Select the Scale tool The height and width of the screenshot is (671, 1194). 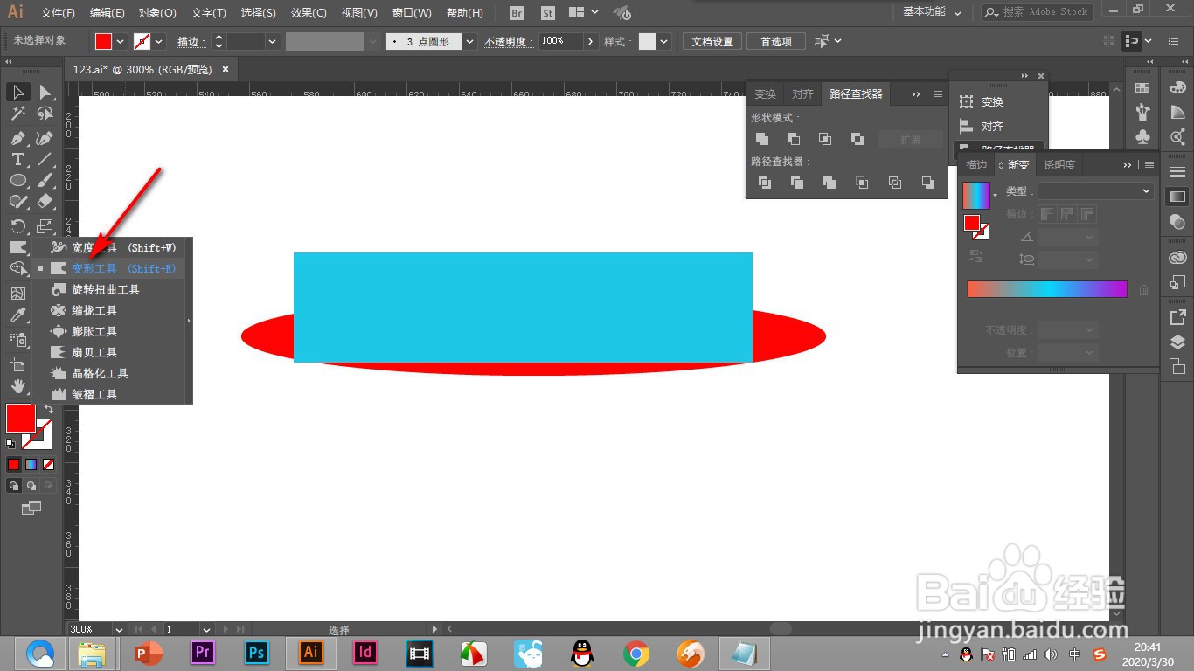click(45, 226)
